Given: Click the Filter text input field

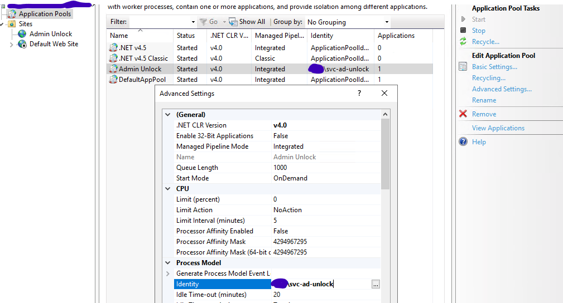Looking at the screenshot, I should [x=162, y=22].
